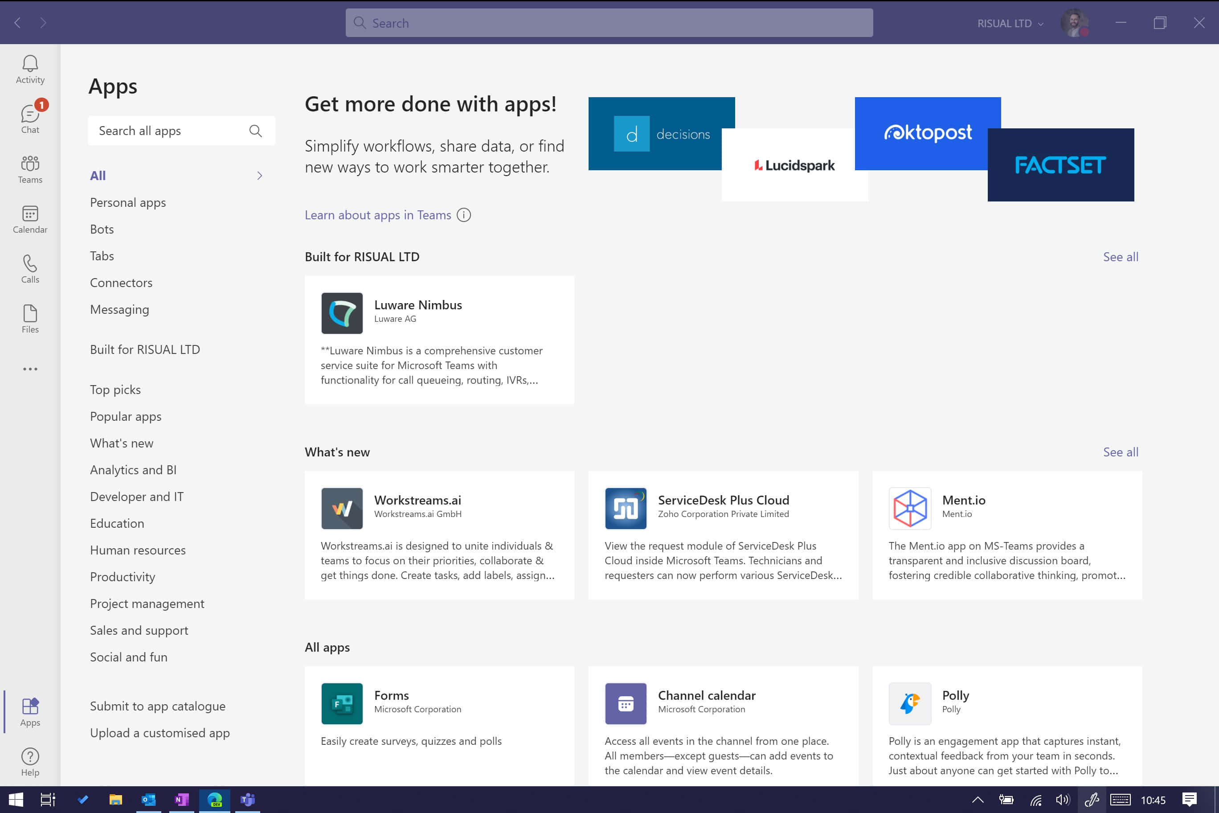1219x813 pixels.
Task: Open the FactSet banner tile
Action: [x=1061, y=165]
